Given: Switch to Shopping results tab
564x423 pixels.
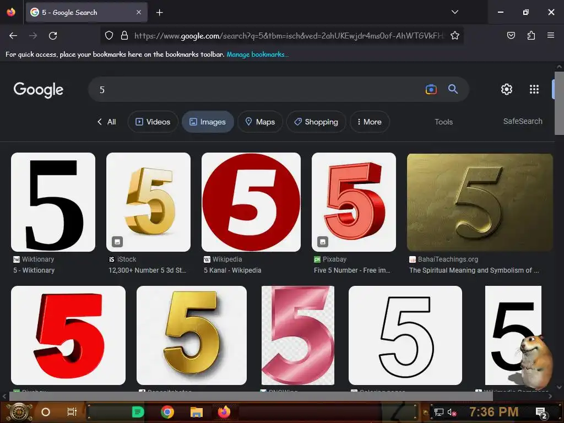Looking at the screenshot, I should (x=316, y=122).
